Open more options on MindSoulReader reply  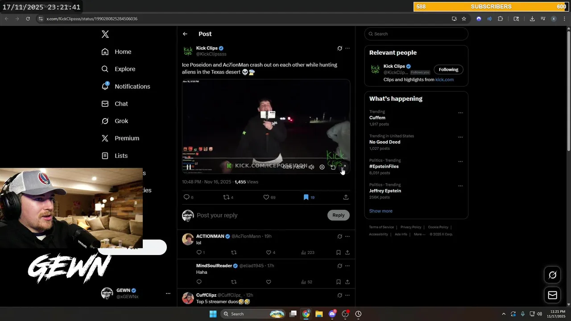coord(348,266)
